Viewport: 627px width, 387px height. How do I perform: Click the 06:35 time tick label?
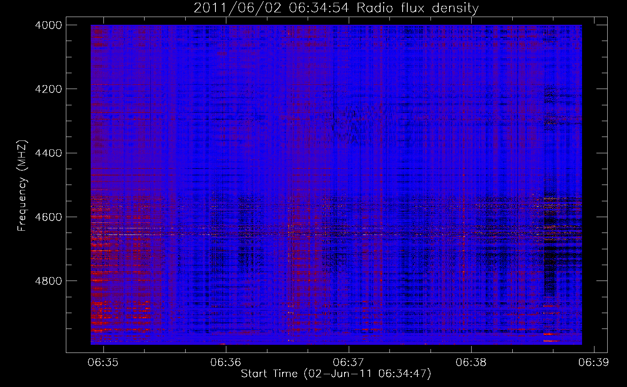pos(103,363)
